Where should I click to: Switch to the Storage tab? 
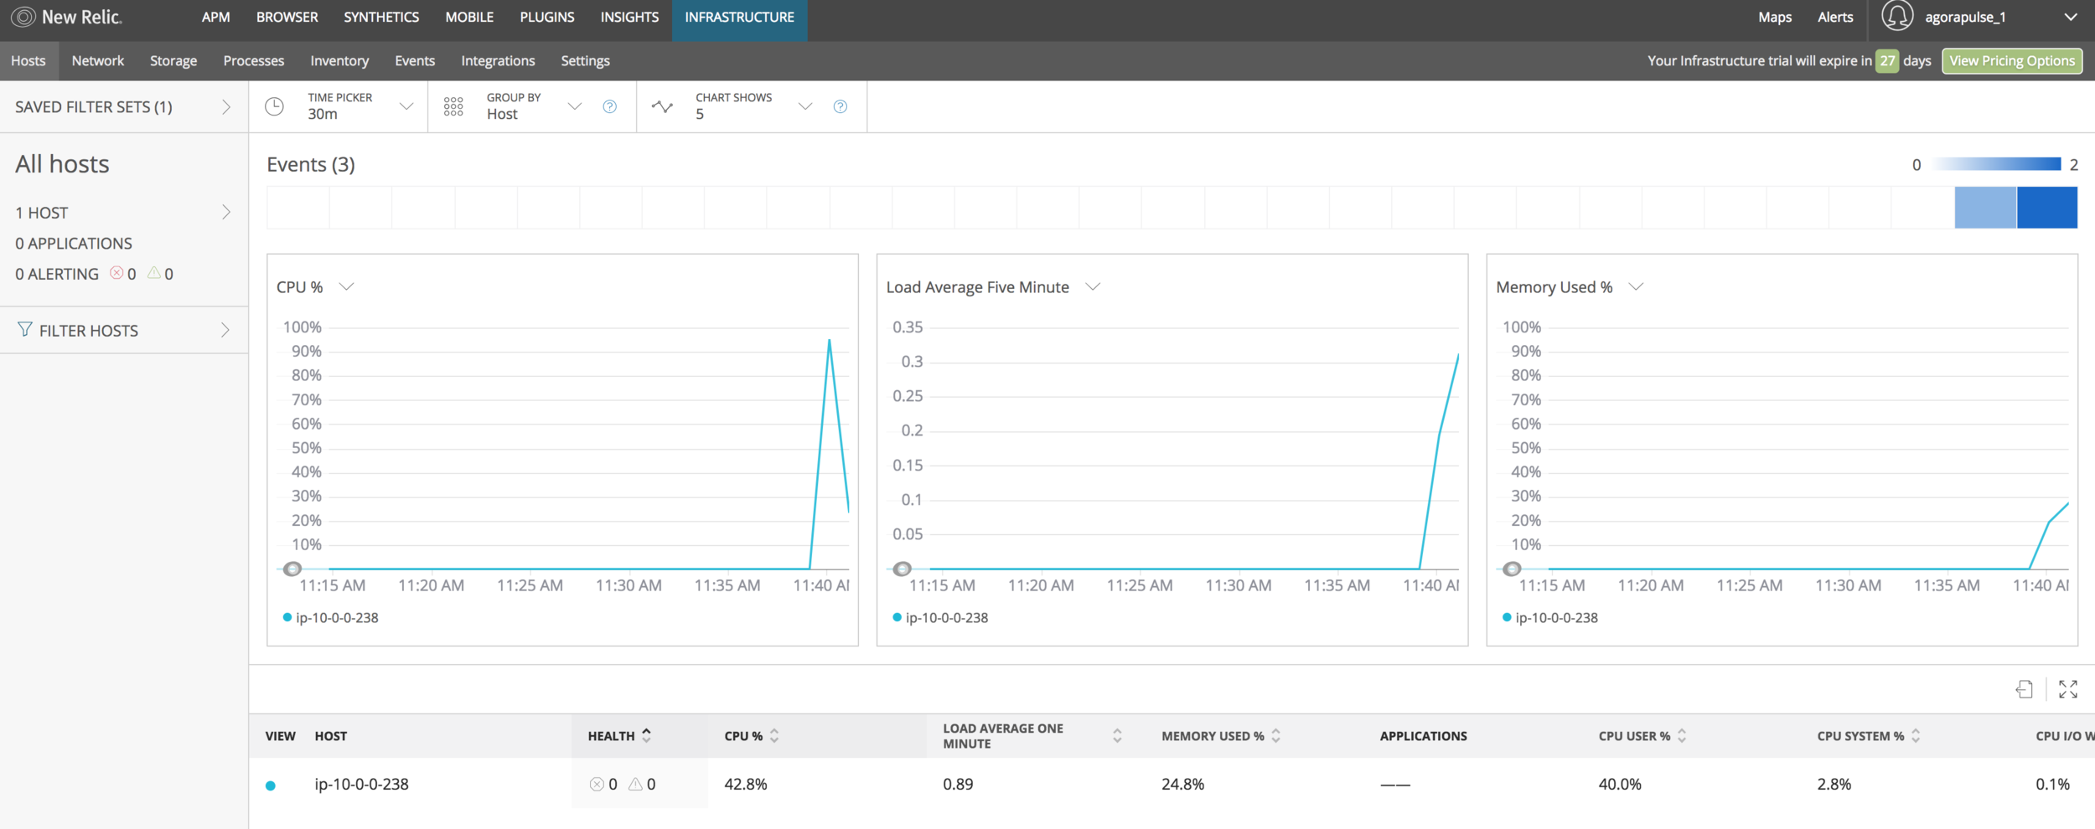173,60
